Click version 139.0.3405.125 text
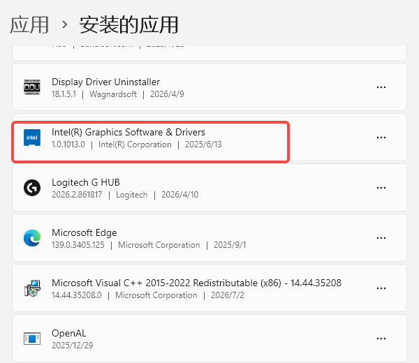 click(x=78, y=244)
